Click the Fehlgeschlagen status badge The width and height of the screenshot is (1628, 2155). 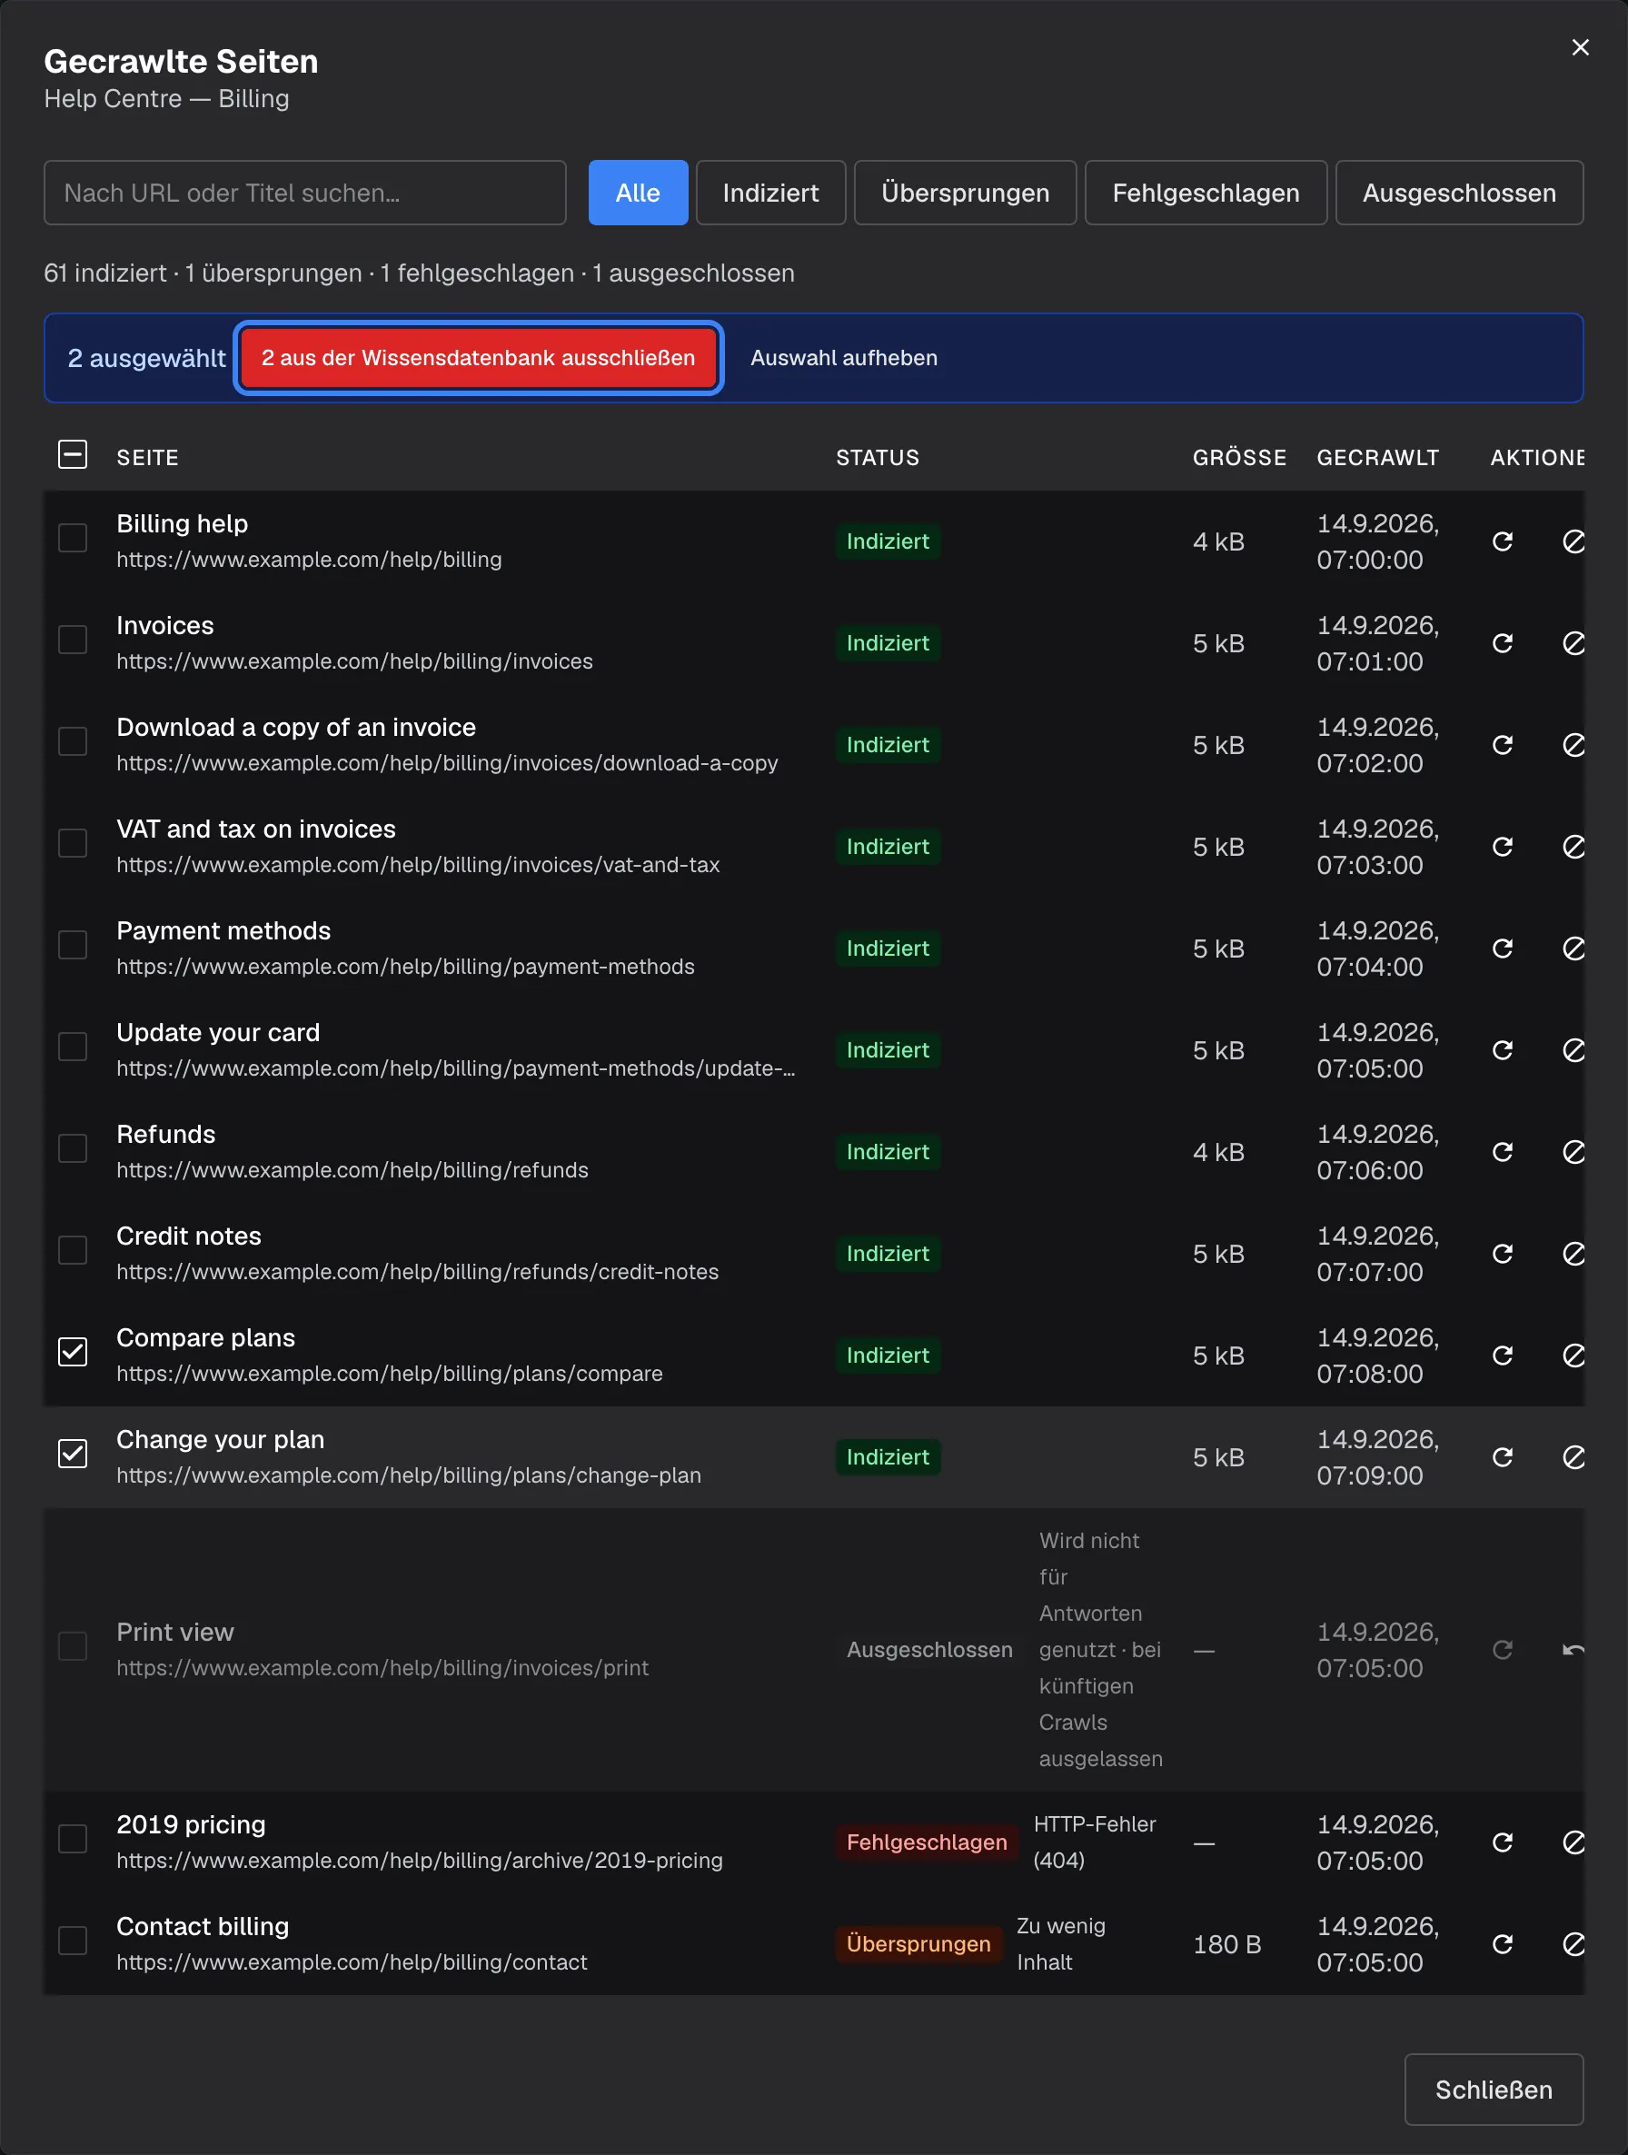tap(927, 1842)
